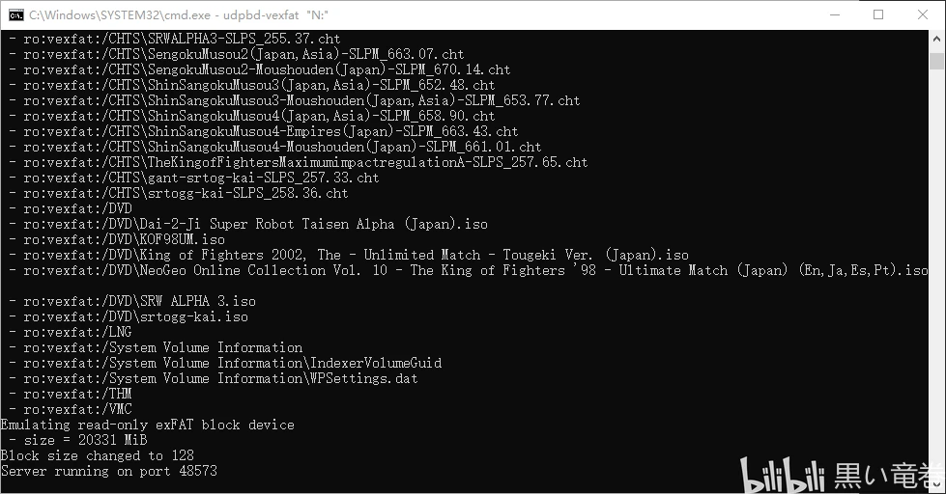946x494 pixels.
Task: Click the IndexerVolumeGuid path line
Action: coord(225,363)
